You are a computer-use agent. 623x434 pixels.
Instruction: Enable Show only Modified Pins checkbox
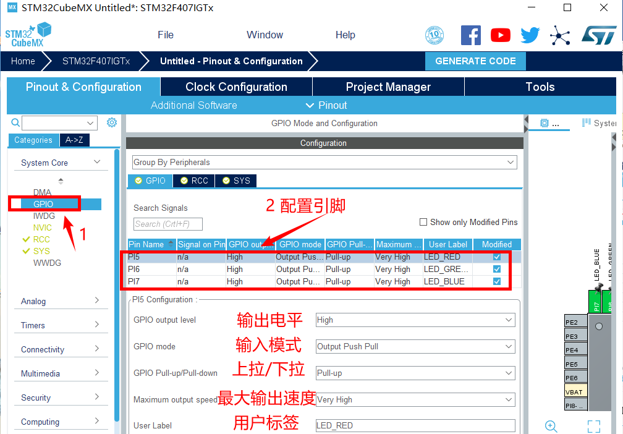click(x=423, y=222)
